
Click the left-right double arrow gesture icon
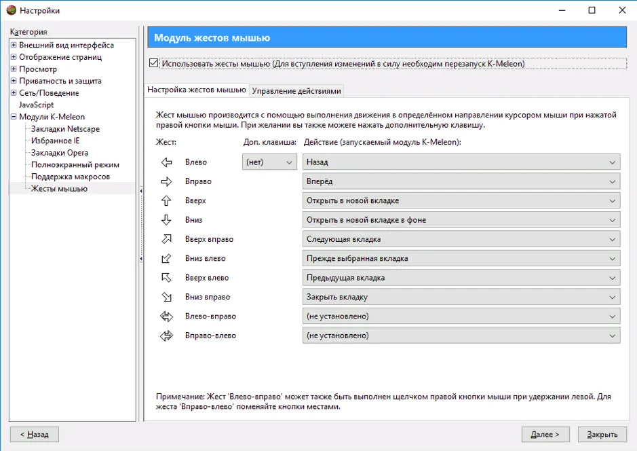(167, 317)
